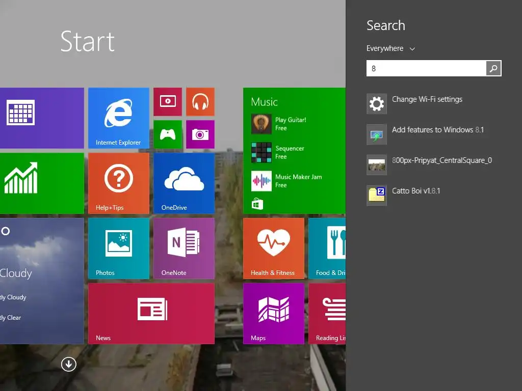522x391 pixels.
Task: Open the Calendar tile
Action: [42, 118]
